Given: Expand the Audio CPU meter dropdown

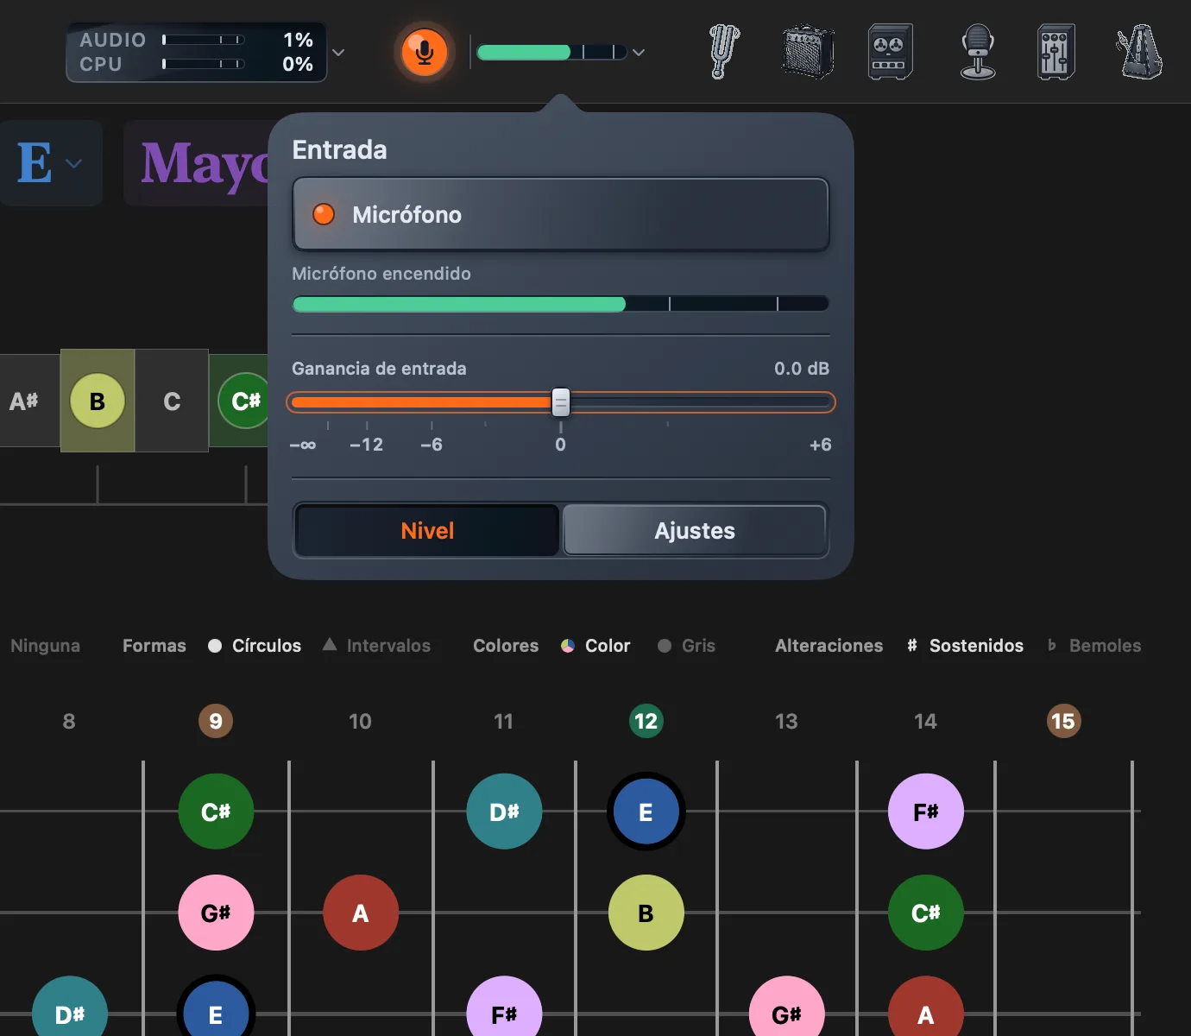Looking at the screenshot, I should (x=338, y=53).
